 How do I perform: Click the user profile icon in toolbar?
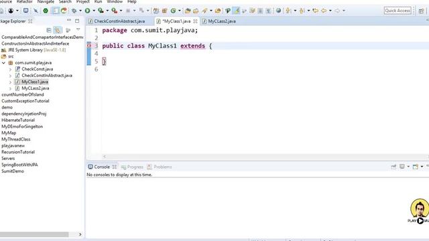11,11
